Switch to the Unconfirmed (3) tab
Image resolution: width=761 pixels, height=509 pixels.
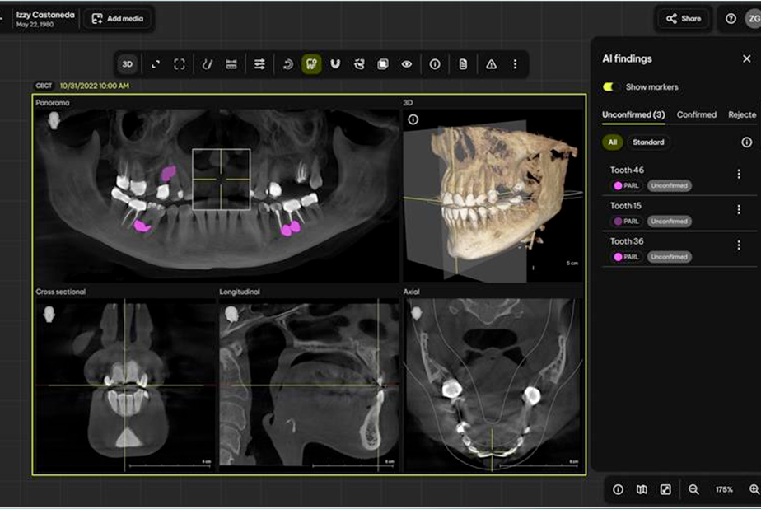click(x=633, y=115)
